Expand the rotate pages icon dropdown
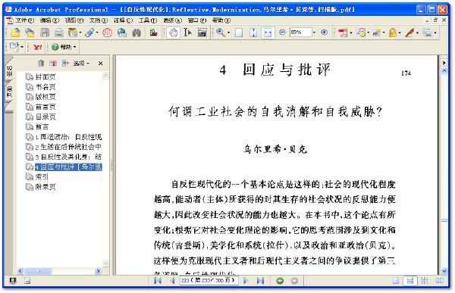The image size is (455, 293). [x=22, y=47]
